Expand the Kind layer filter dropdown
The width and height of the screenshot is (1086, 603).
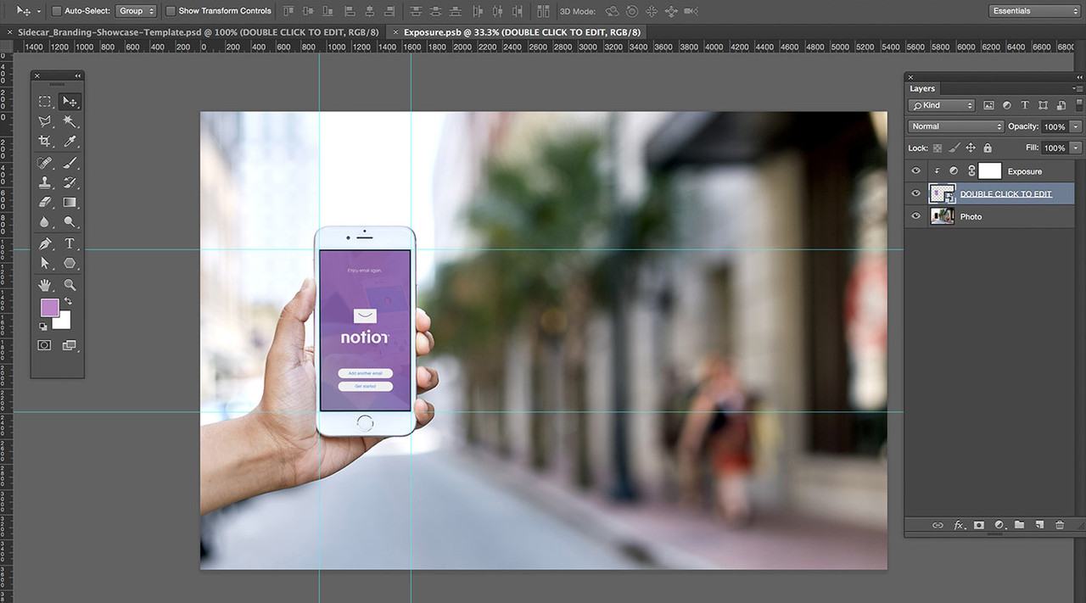(x=942, y=105)
